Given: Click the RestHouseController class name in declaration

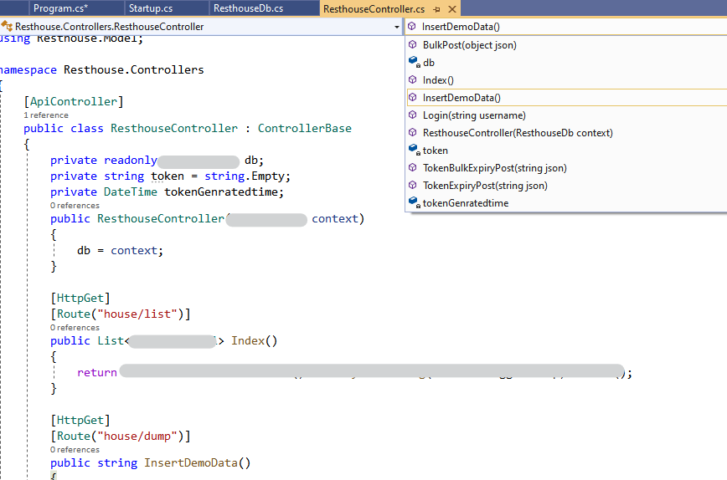Looking at the screenshot, I should click(x=174, y=128).
